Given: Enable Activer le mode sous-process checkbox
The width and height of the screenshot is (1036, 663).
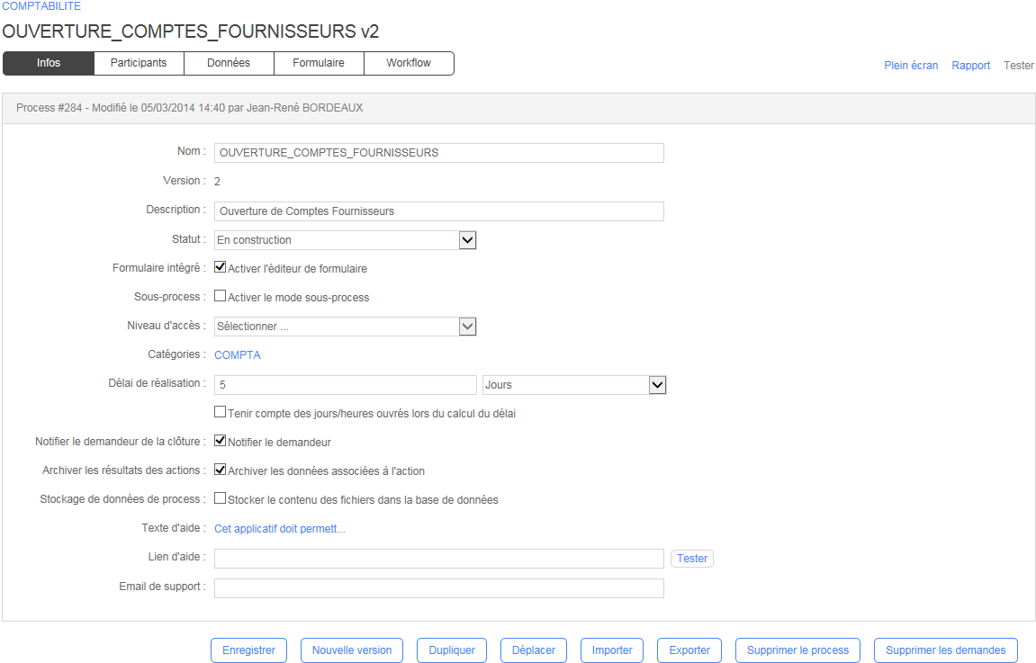Looking at the screenshot, I should (x=220, y=296).
